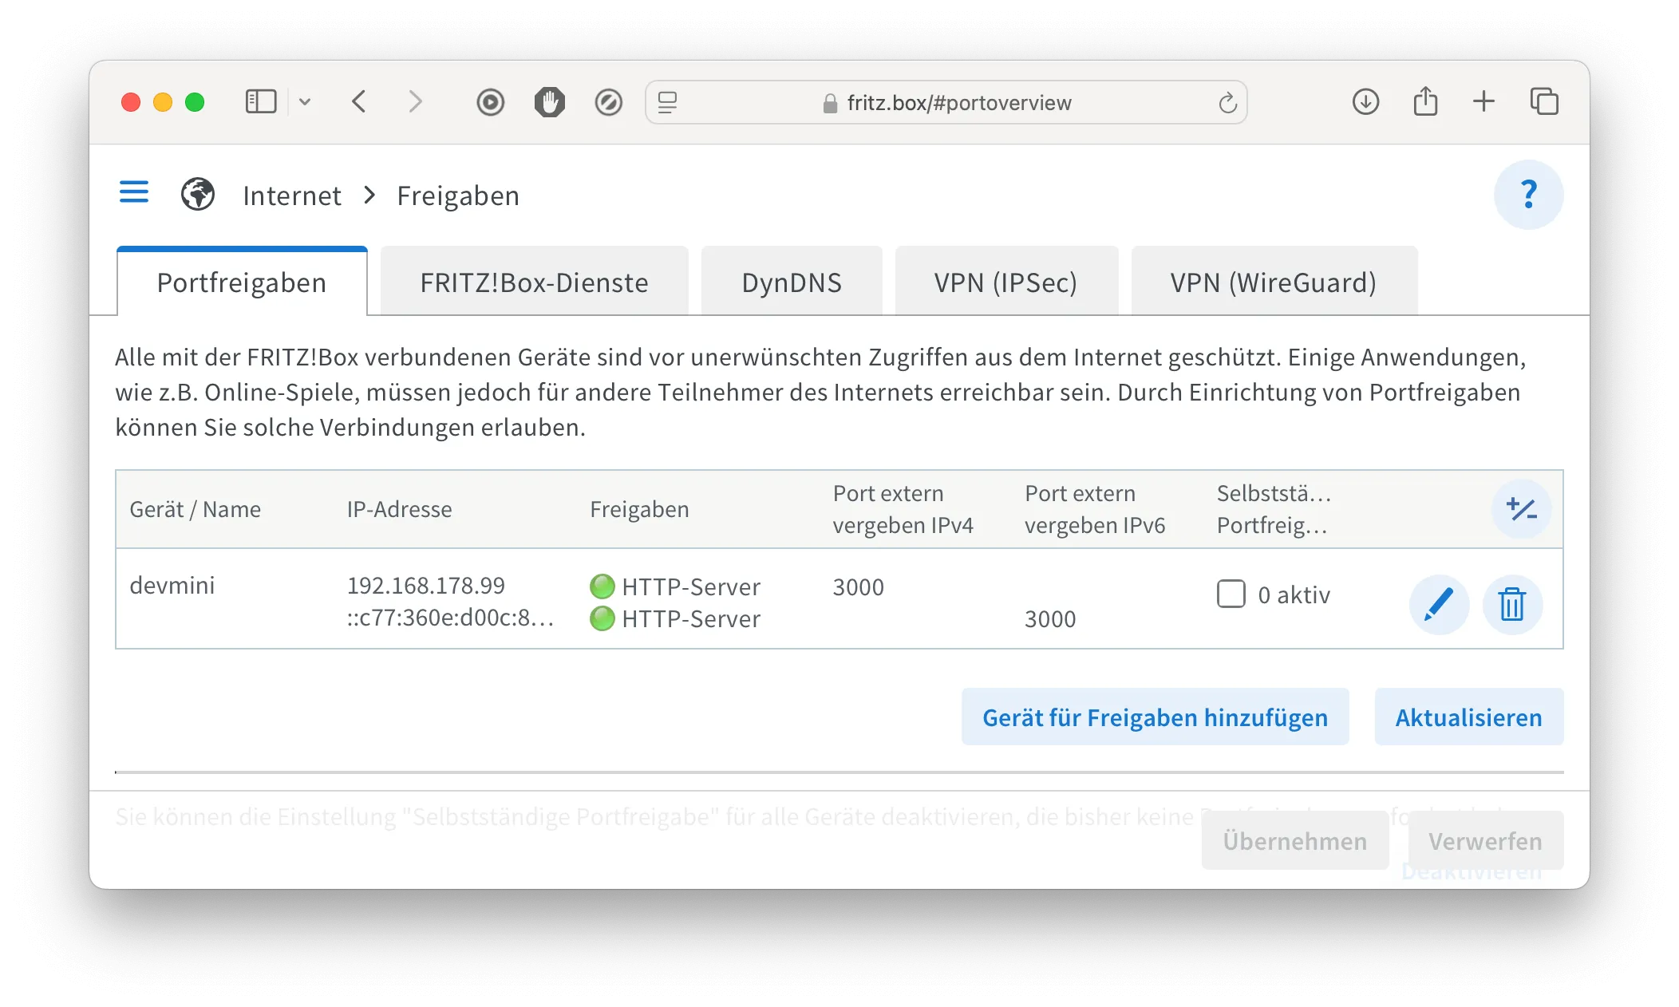
Task: Open the help question mark icon
Action: point(1528,194)
